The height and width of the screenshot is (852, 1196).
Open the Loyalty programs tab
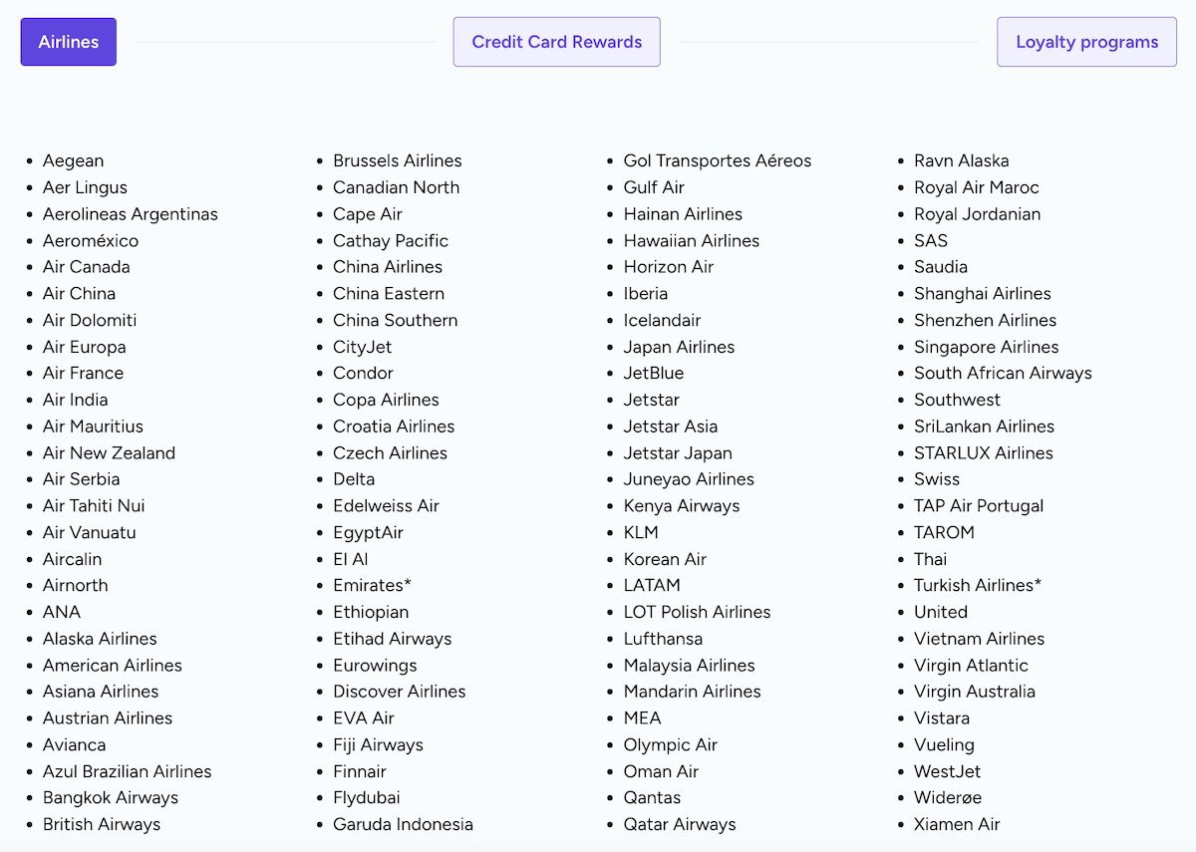coord(1086,42)
